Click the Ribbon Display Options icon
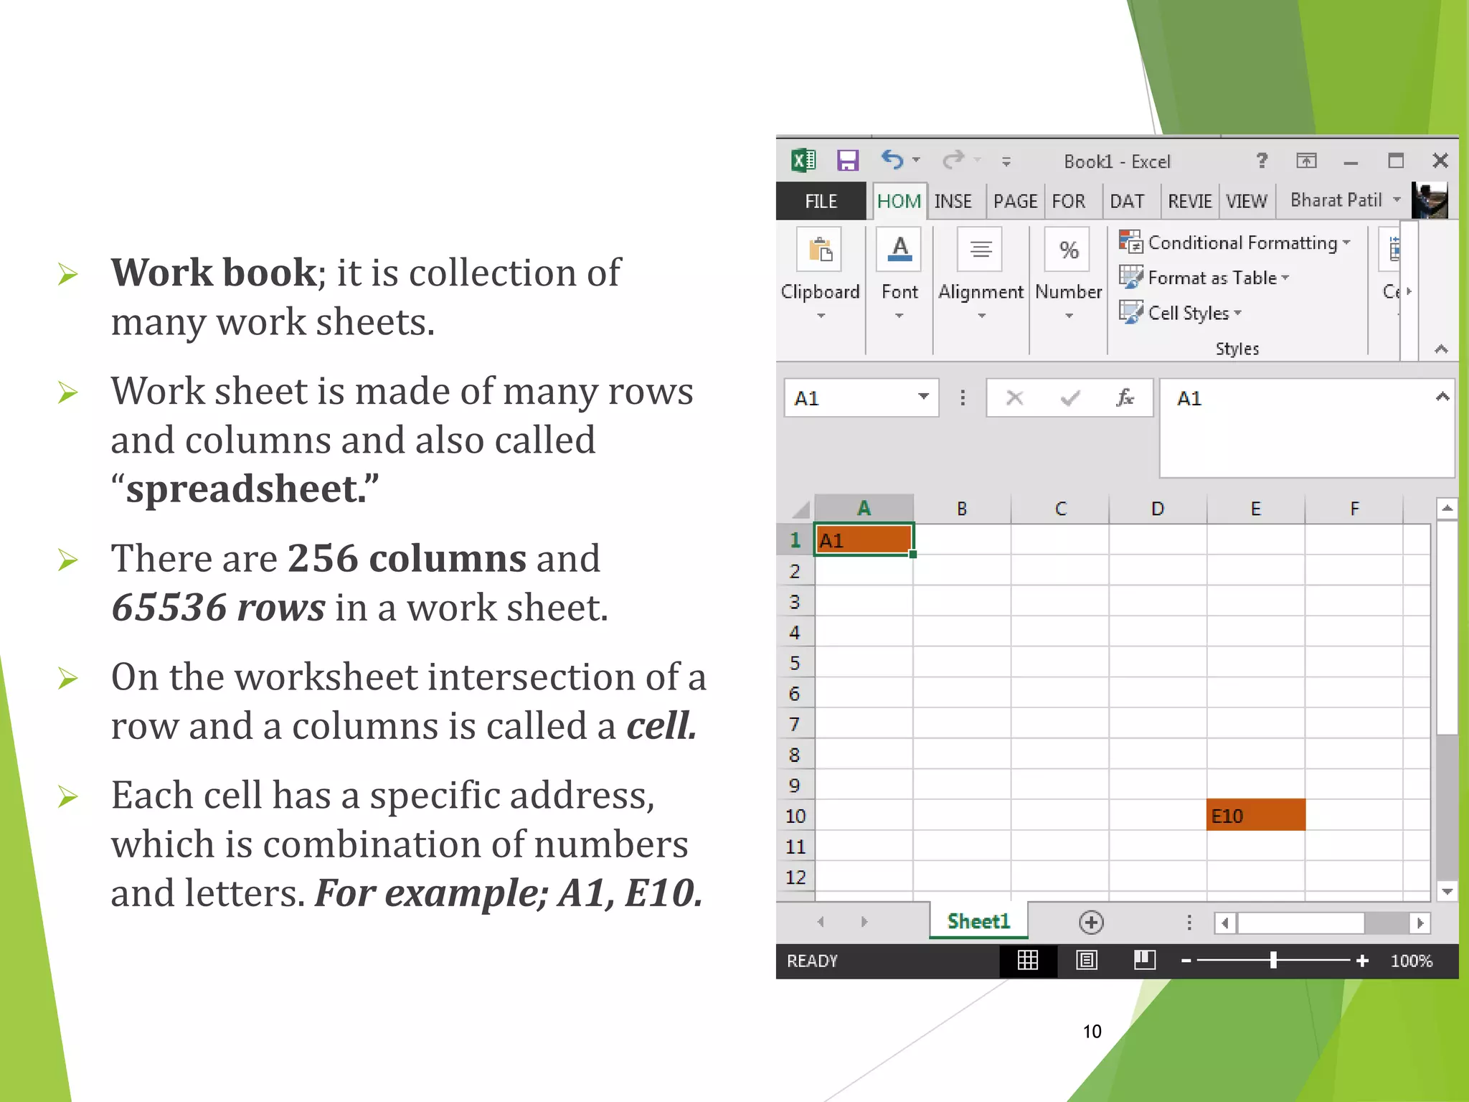 coord(1306,161)
